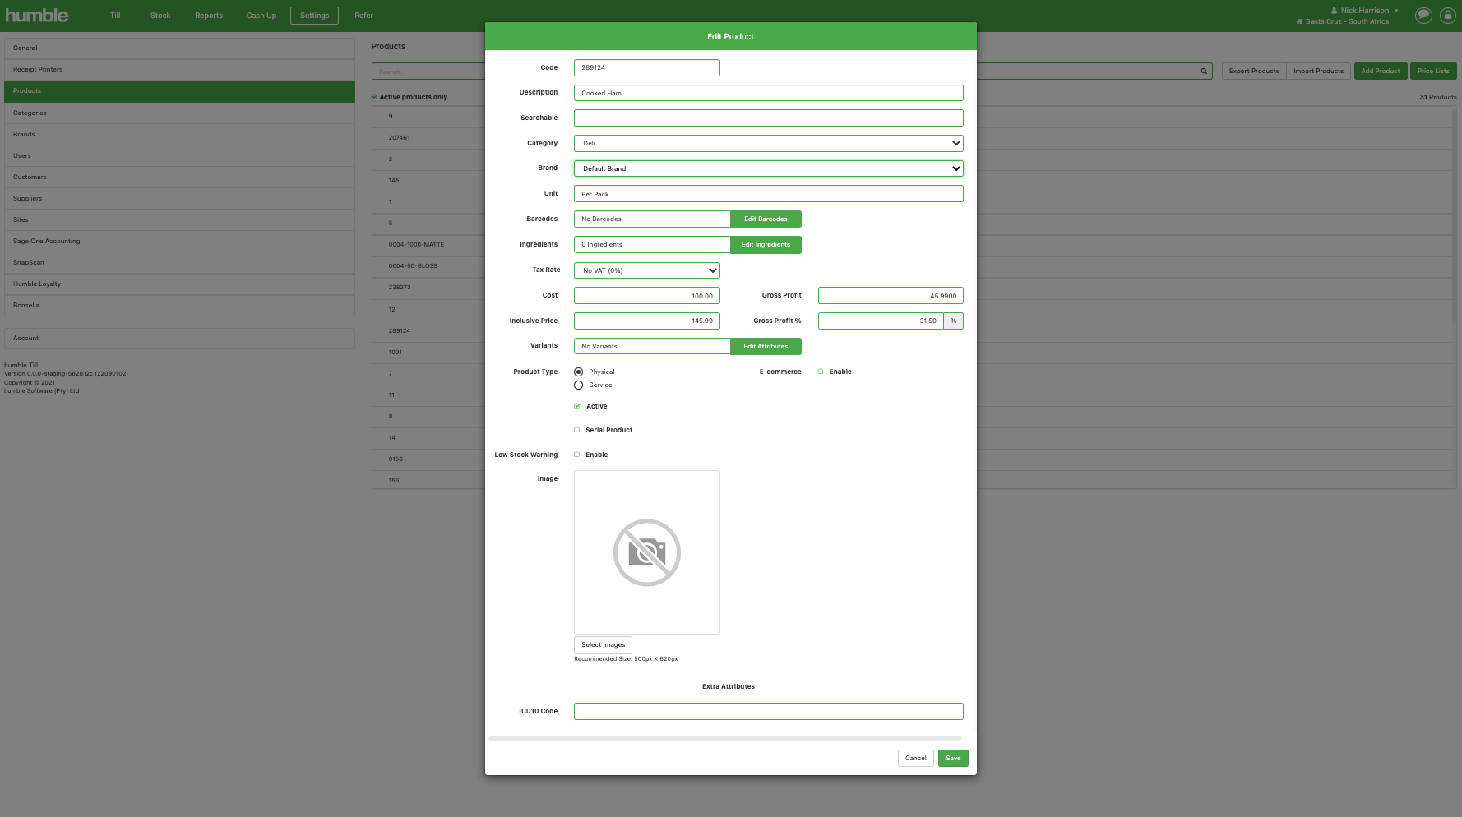This screenshot has width=1462, height=817.
Task: Open the Brand dropdown
Action: point(768,168)
